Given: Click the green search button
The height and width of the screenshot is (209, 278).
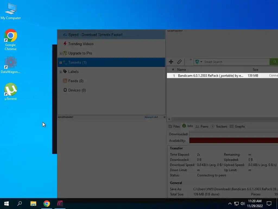Looking at the screenshot, I should [274, 62].
